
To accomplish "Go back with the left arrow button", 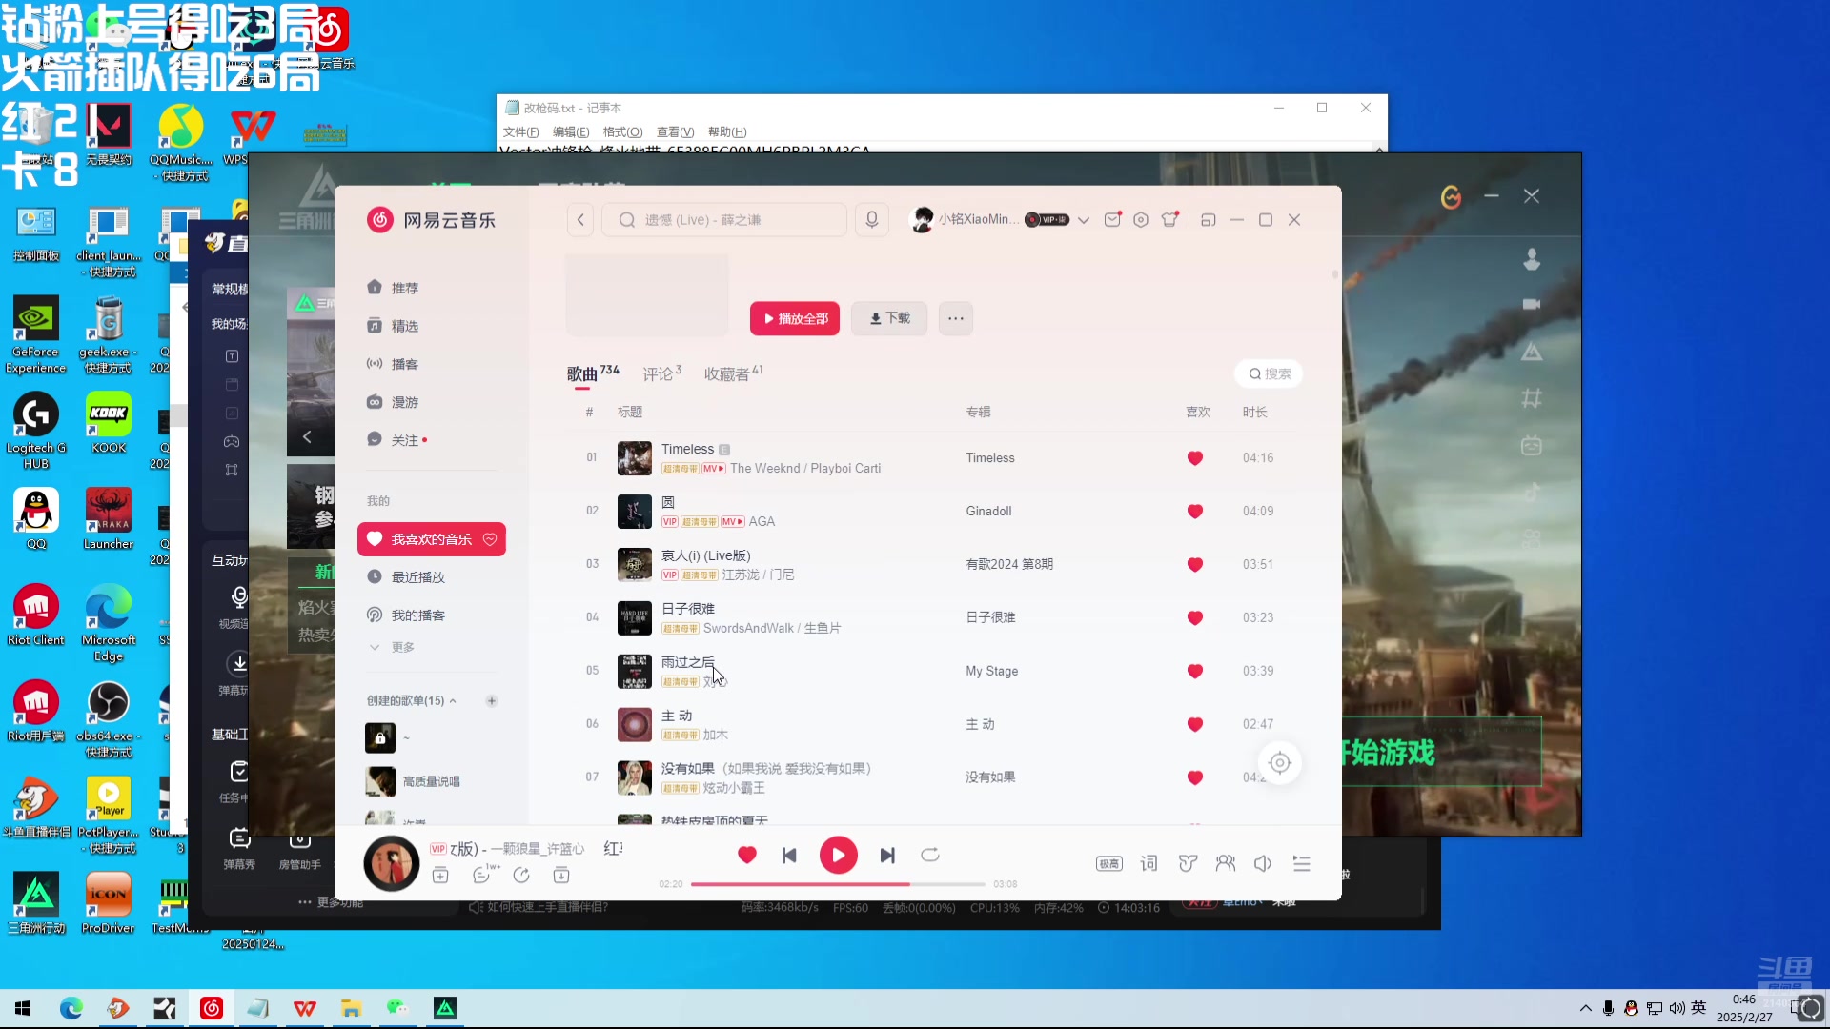I will [x=580, y=220].
